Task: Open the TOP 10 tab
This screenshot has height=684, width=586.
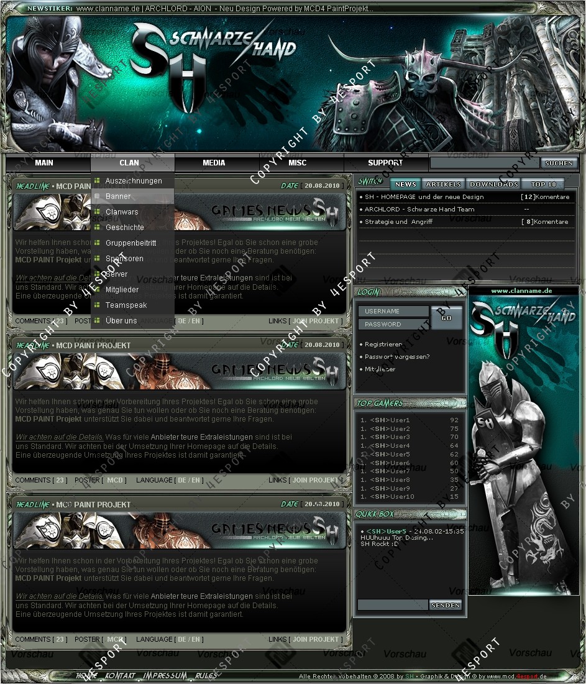Action: click(x=543, y=185)
